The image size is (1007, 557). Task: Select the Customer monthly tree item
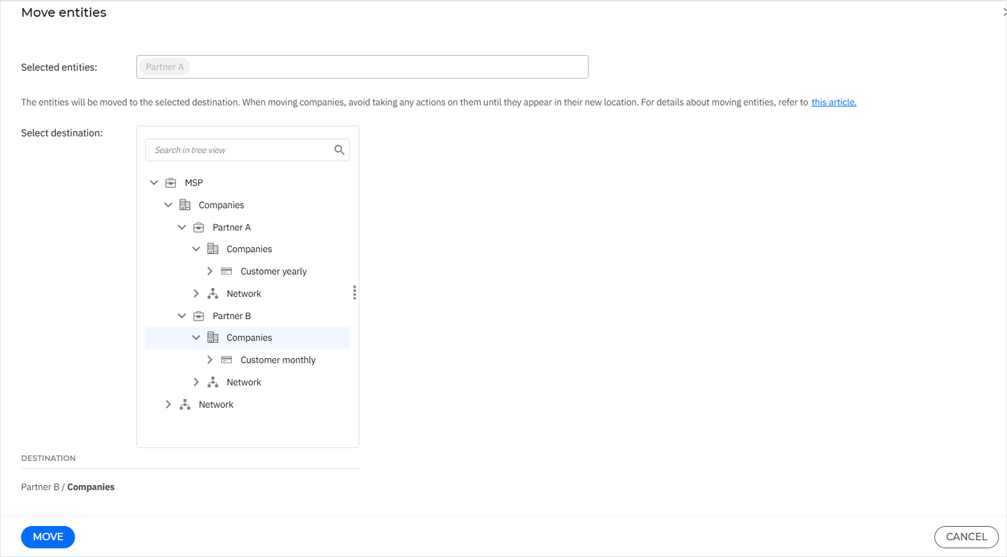click(x=277, y=359)
